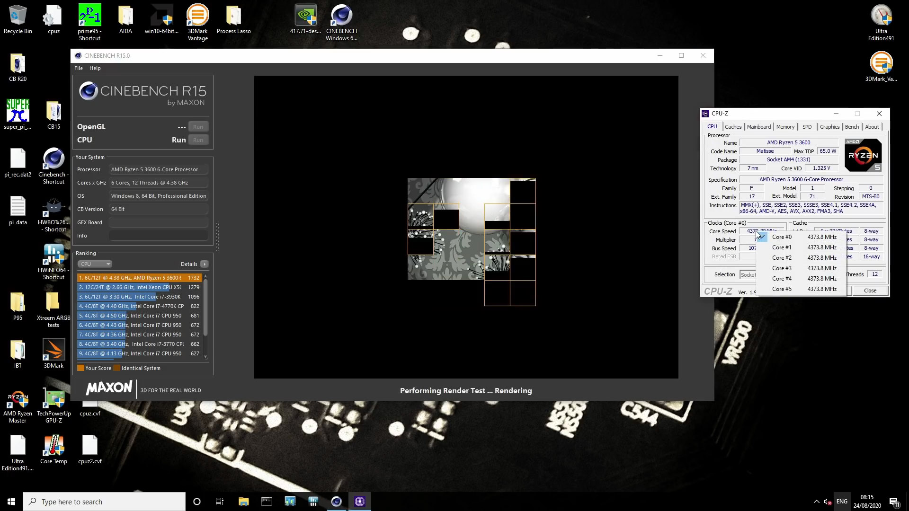Open the CB R20 desktop icon

pos(18,67)
